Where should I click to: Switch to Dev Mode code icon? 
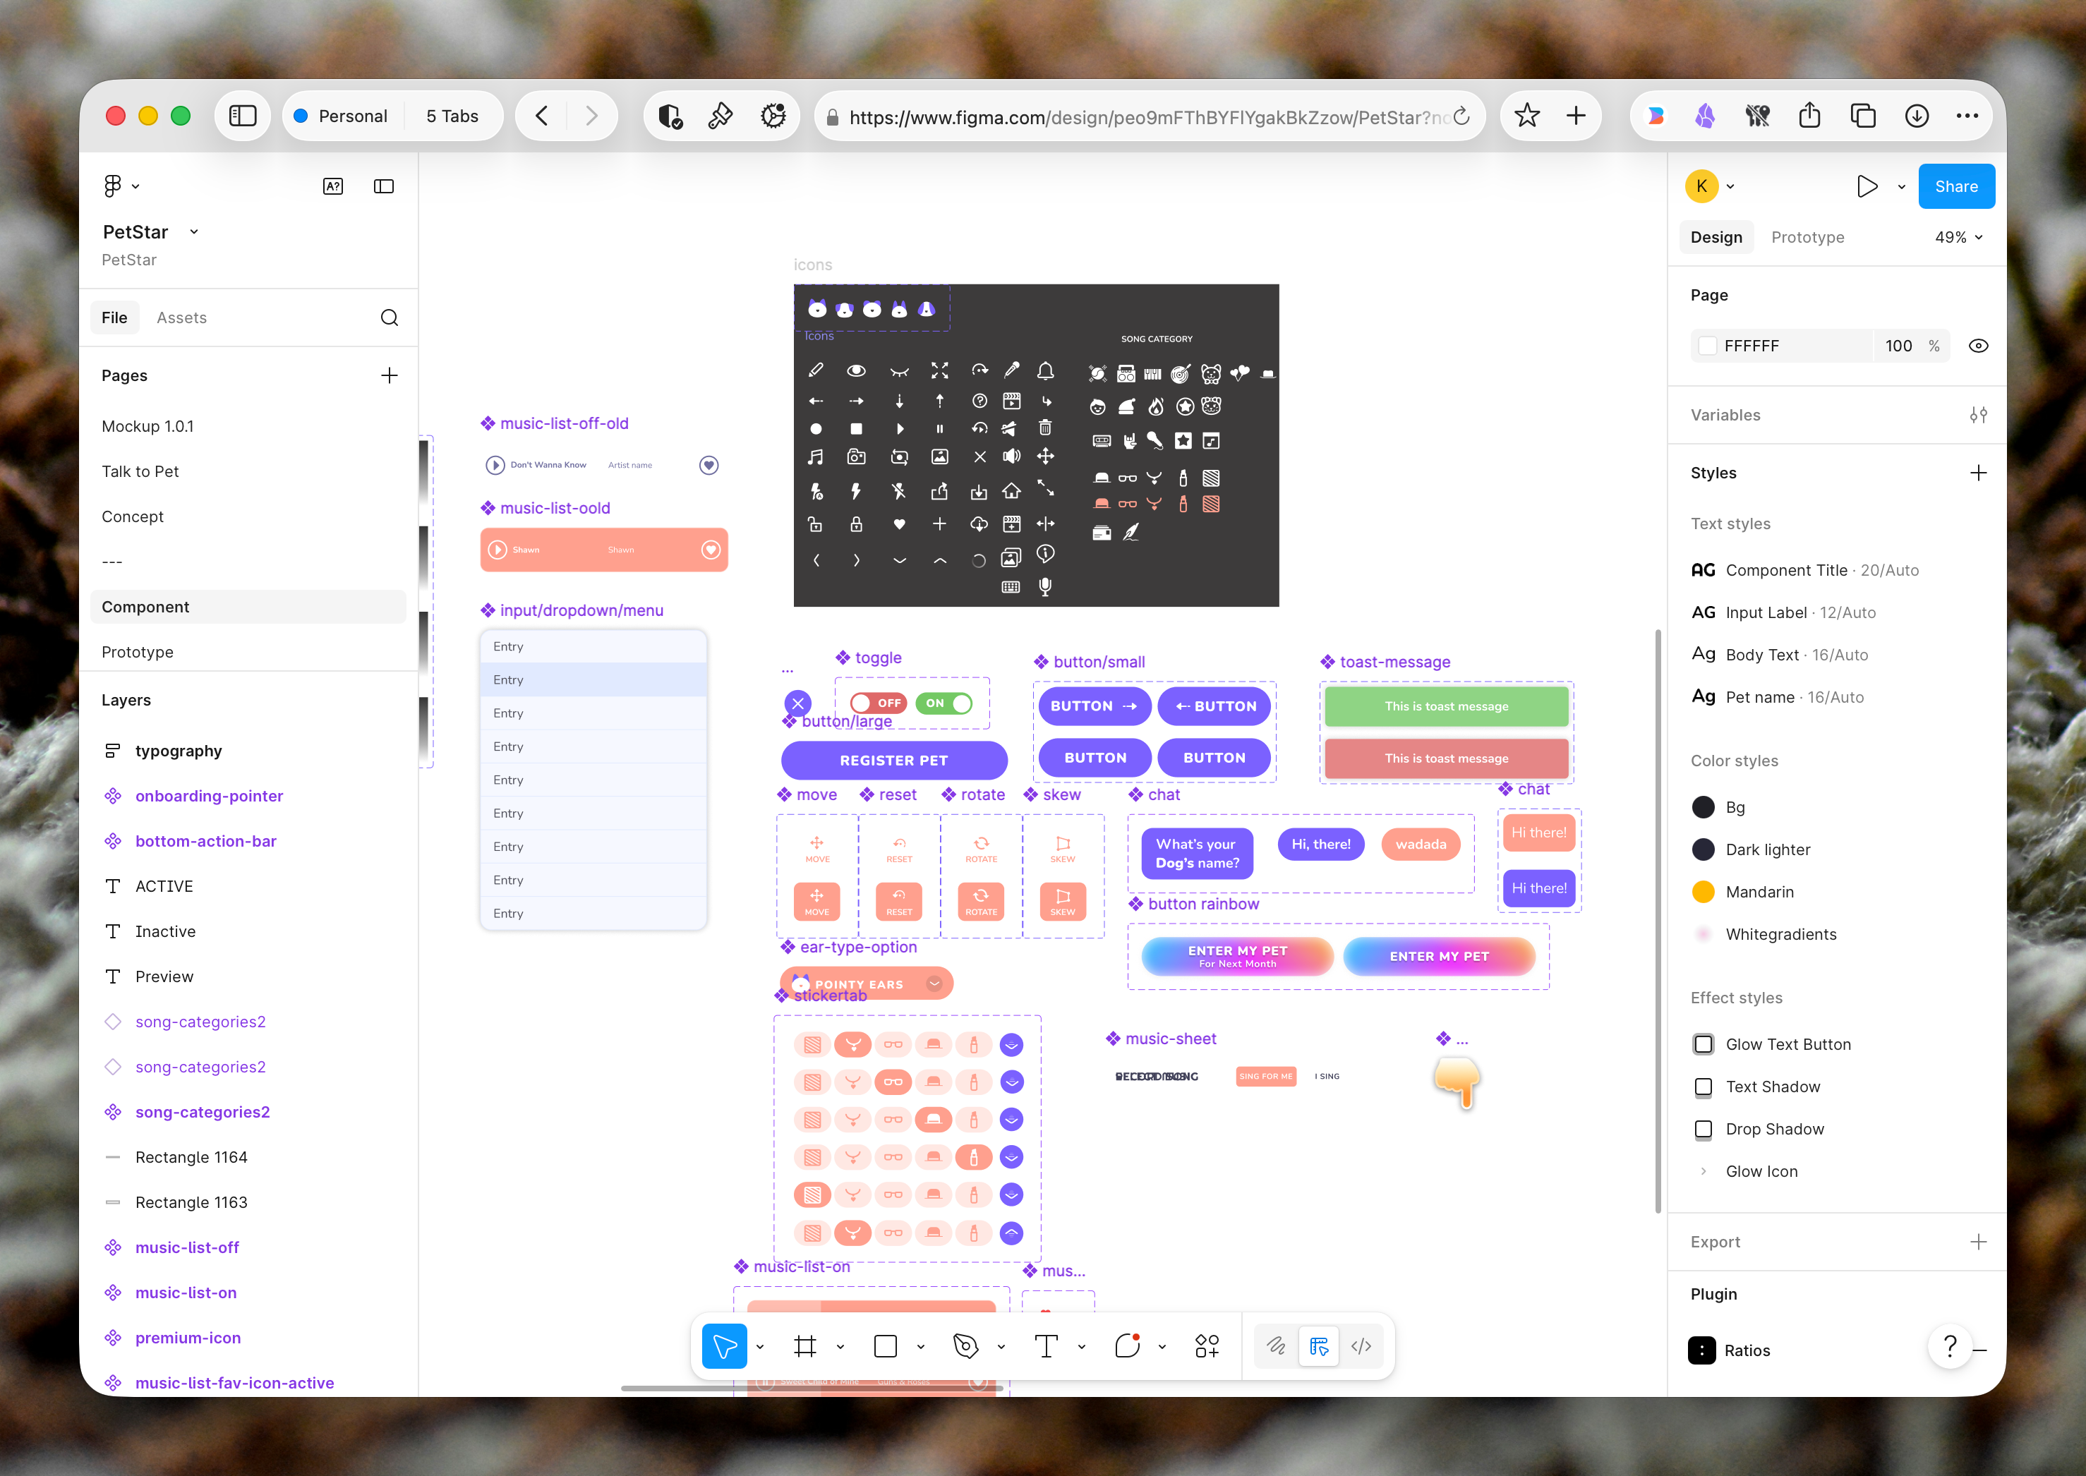[x=1361, y=1346]
